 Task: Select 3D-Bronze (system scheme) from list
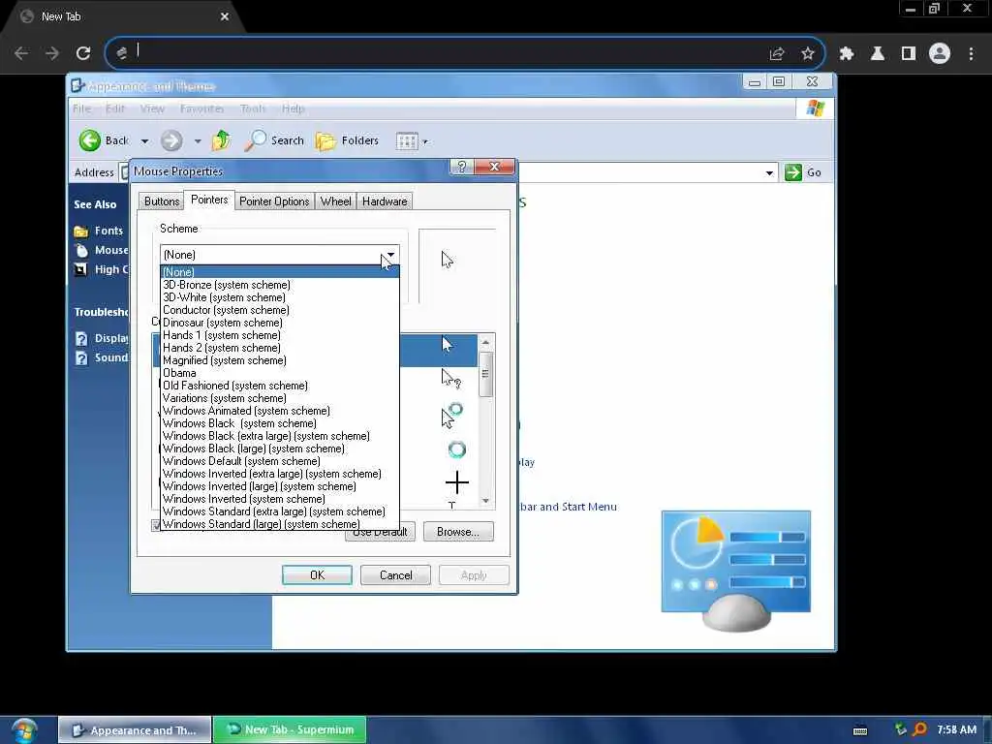coord(279,285)
